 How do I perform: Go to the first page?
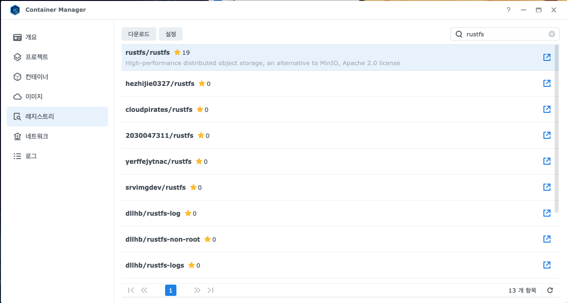(131, 290)
